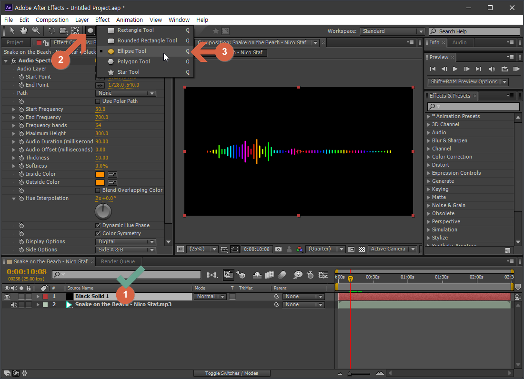The image size is (524, 379).
Task: Open the Animation menu
Action: pos(129,20)
